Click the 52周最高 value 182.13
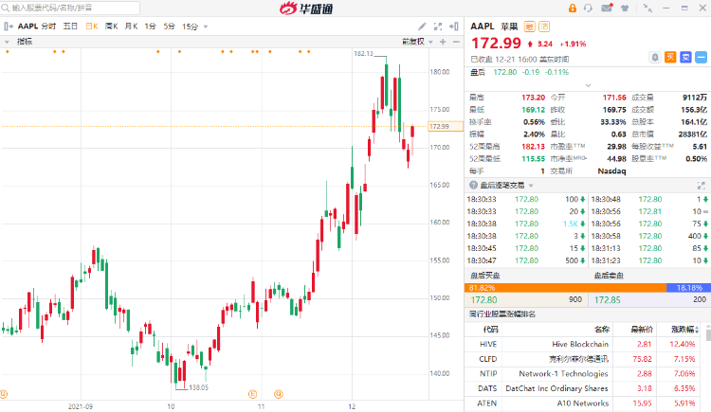 [533, 147]
